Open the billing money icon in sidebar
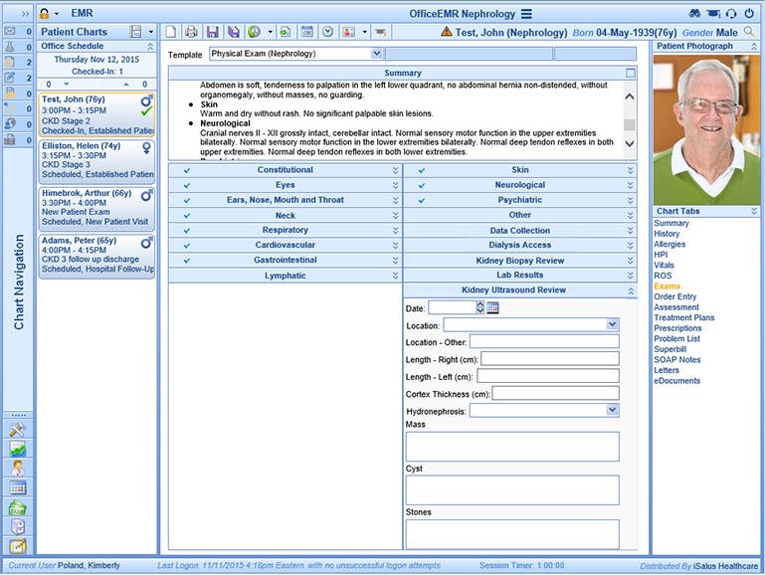 17,507
